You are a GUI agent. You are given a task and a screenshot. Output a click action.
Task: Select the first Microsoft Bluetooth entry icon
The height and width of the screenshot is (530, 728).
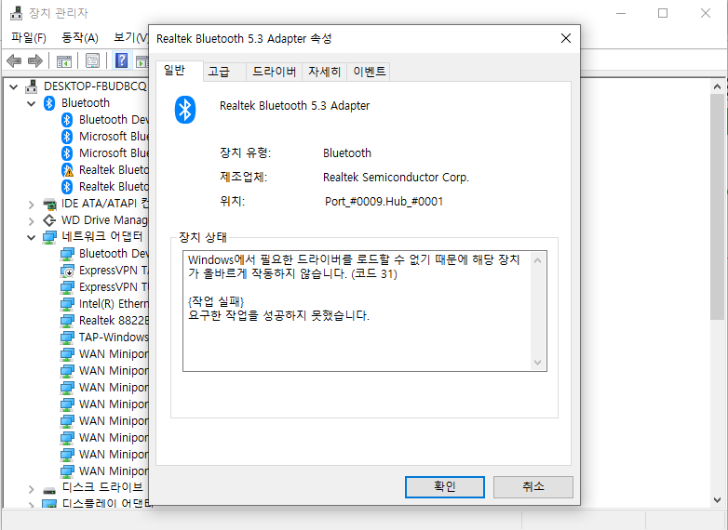point(67,137)
